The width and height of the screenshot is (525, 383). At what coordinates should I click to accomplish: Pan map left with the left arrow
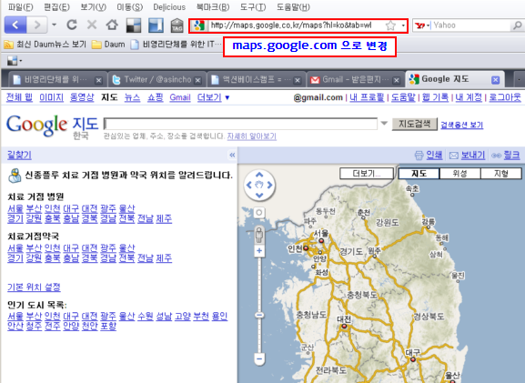coord(249,185)
